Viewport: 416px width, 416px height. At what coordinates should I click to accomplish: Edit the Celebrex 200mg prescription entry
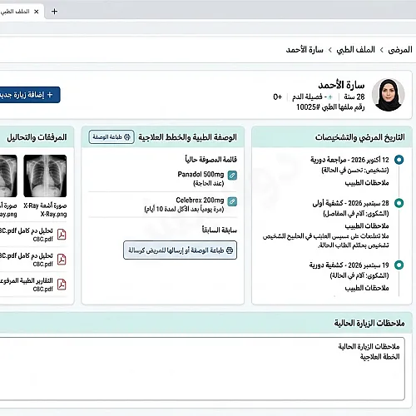(232, 201)
